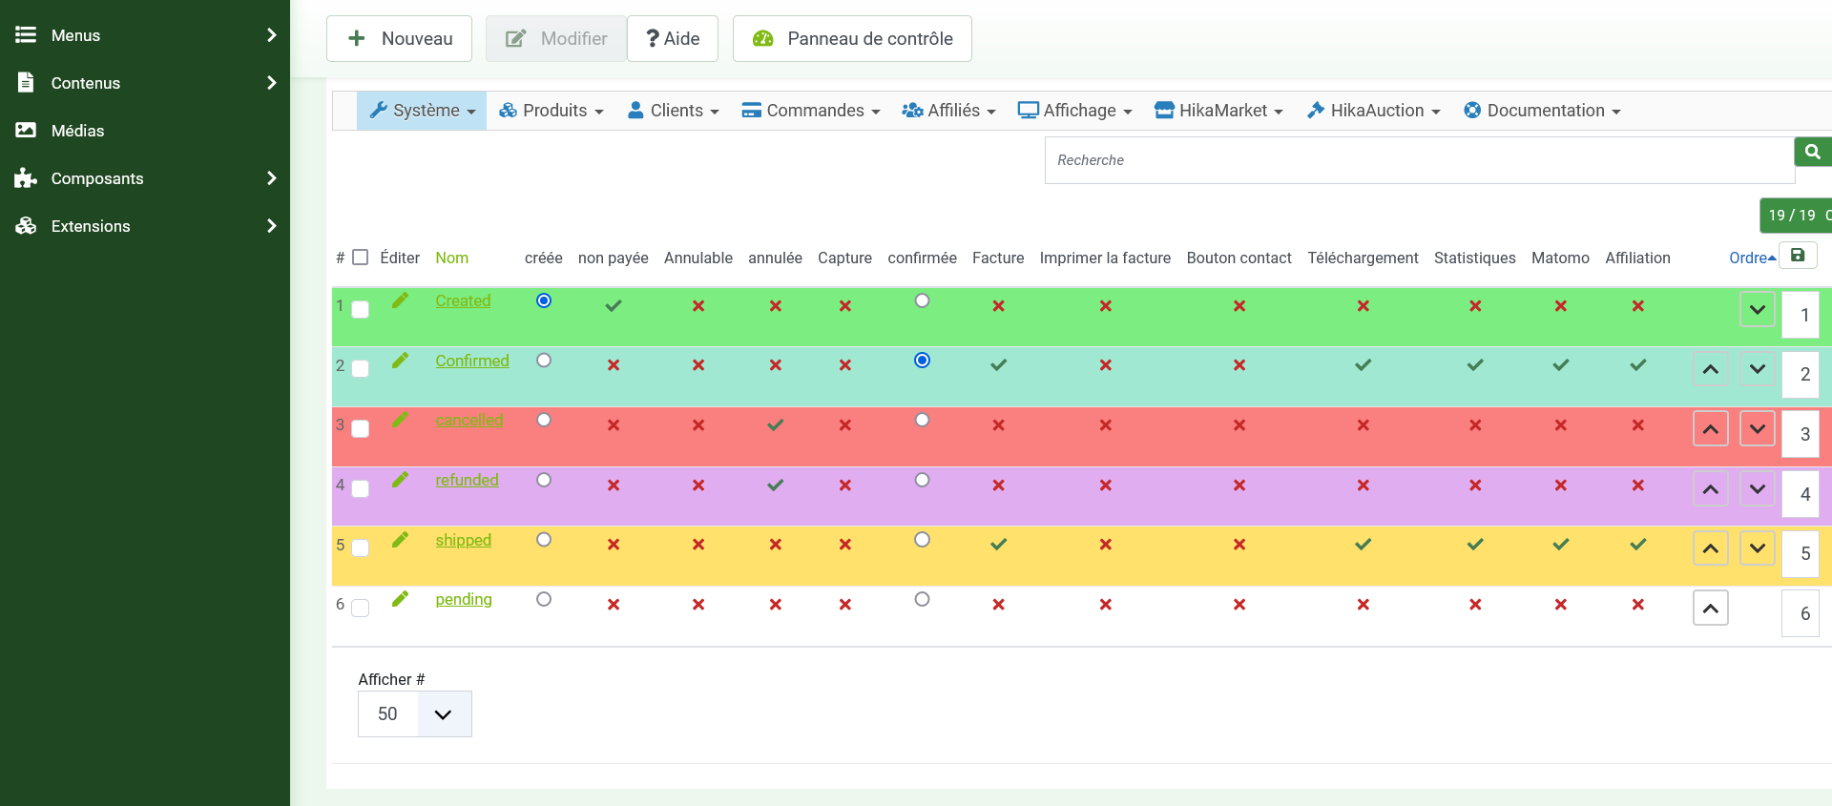Move the Created row down
This screenshot has width=1832, height=806.
tap(1758, 309)
